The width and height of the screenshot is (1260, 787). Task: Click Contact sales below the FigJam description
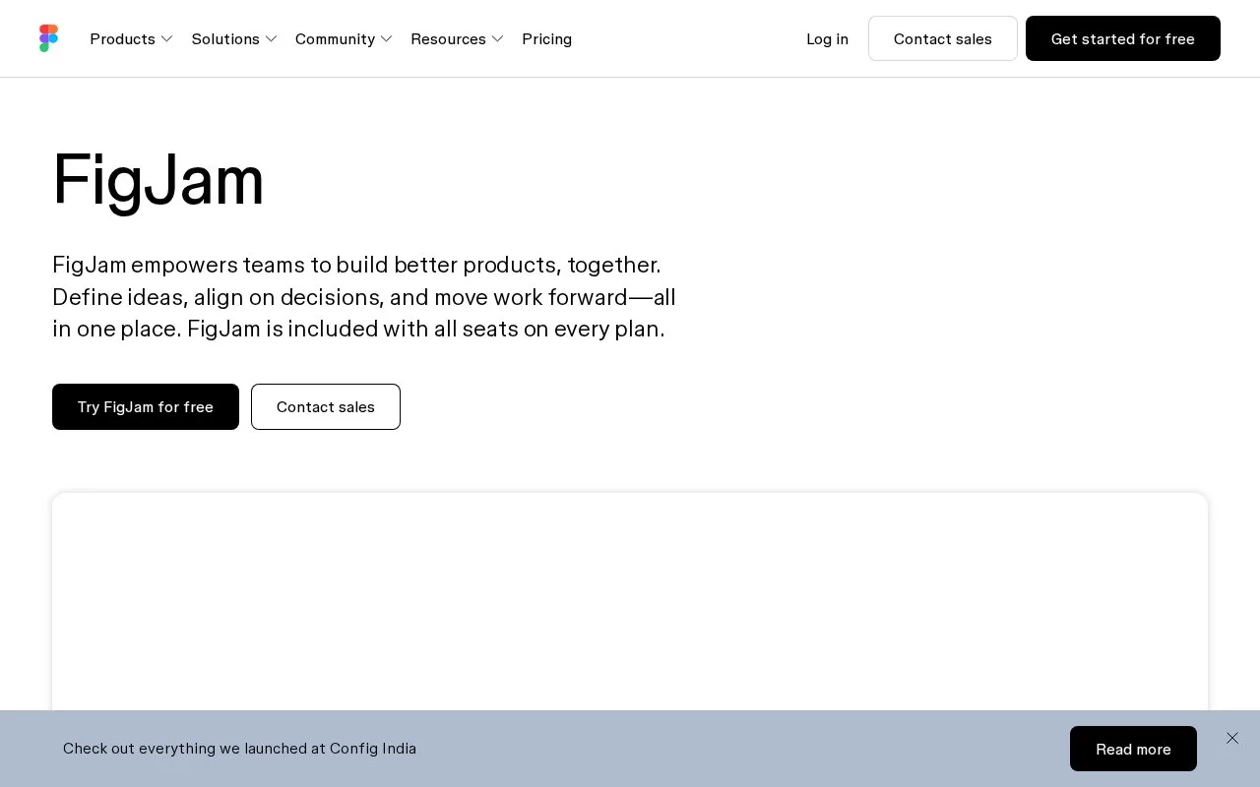click(x=326, y=406)
